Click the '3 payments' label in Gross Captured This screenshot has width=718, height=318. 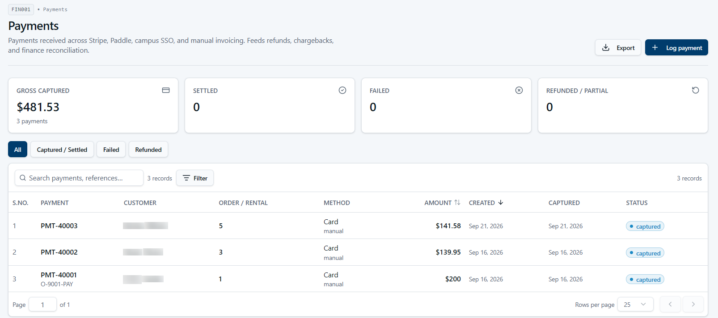point(32,121)
